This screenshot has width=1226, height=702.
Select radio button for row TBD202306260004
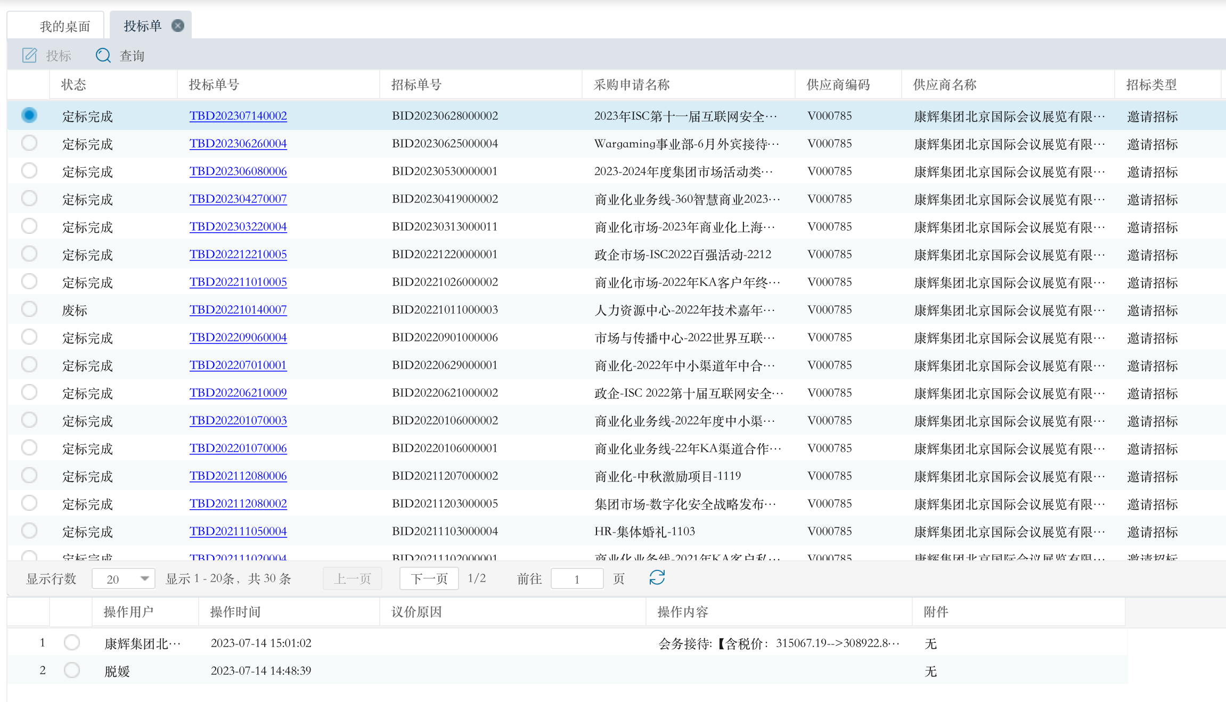coord(29,143)
